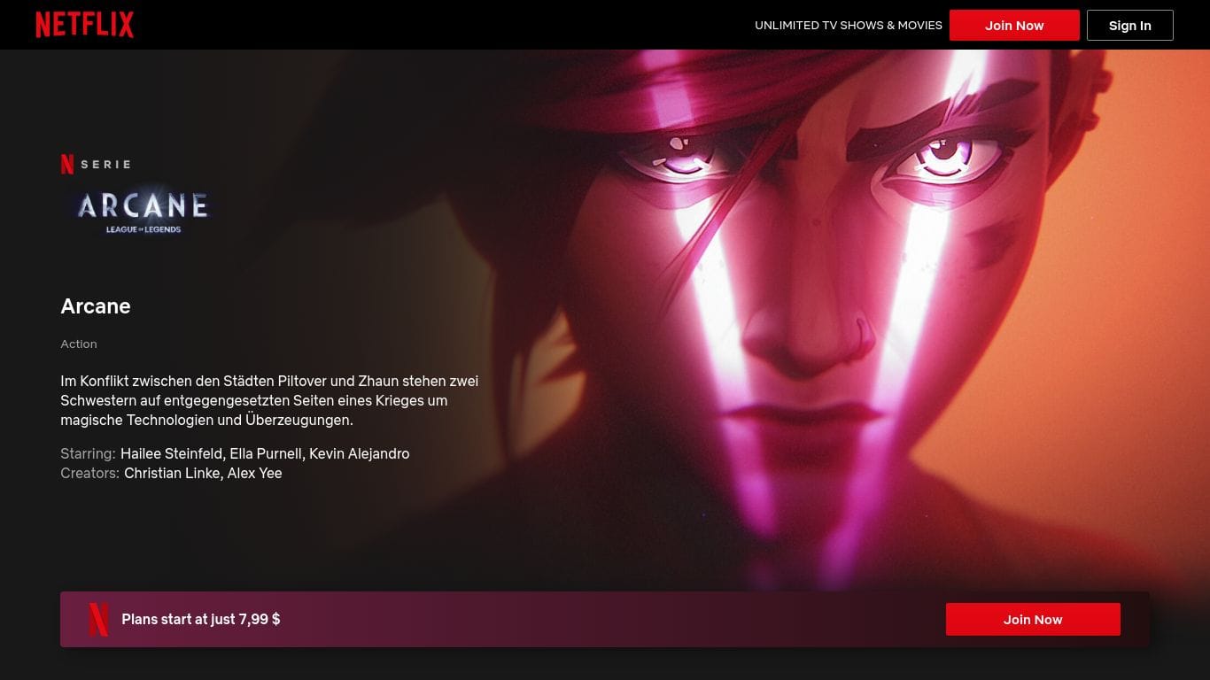The width and height of the screenshot is (1210, 680).
Task: Open the Action genre link
Action: point(79,344)
